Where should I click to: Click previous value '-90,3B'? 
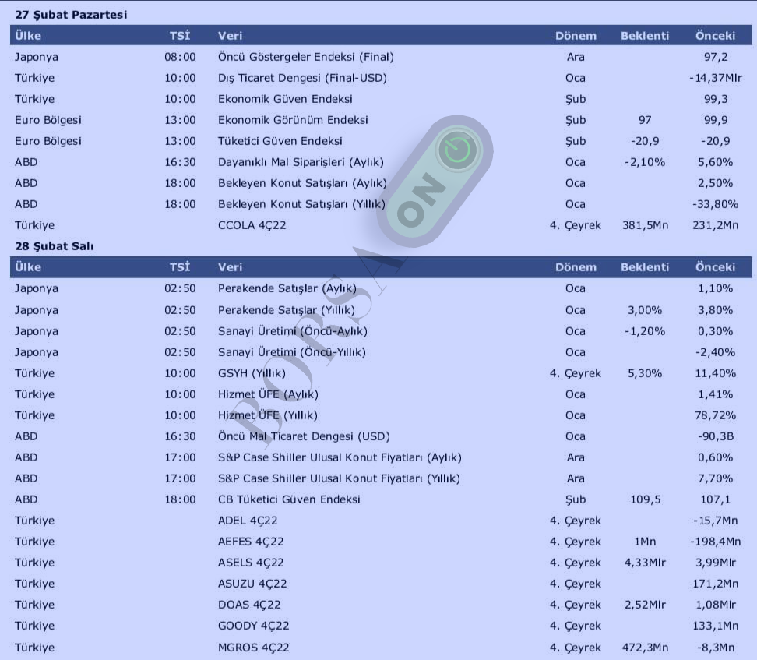click(716, 436)
